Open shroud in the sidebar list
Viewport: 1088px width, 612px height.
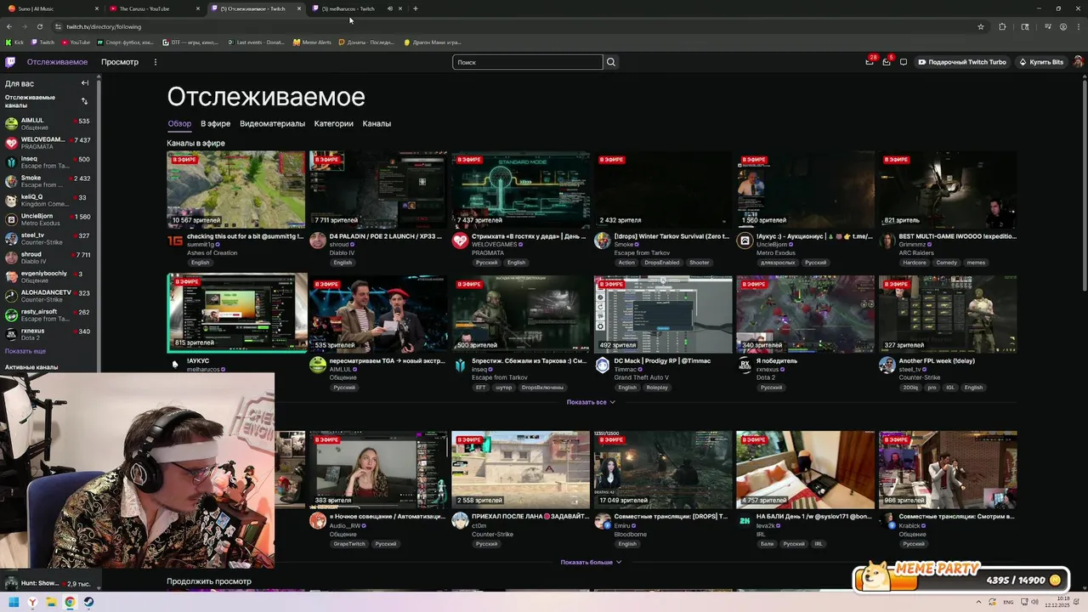pos(49,258)
